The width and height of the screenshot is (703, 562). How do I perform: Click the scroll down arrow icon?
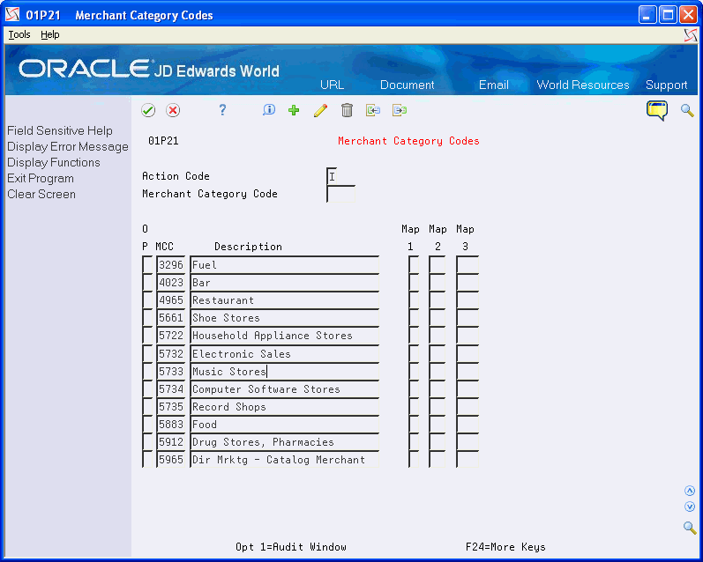690,507
